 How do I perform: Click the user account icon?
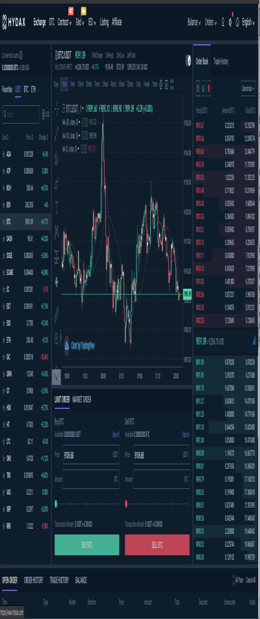[223, 21]
